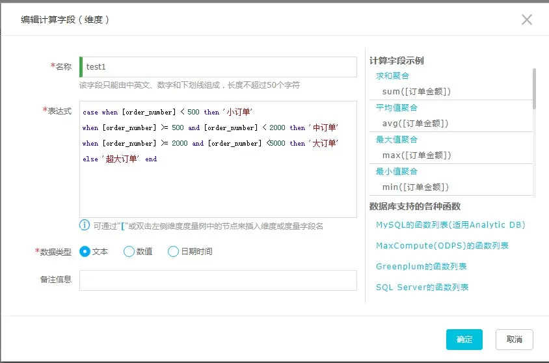
Task: Select the 数值 data type radio button
Action: [x=129, y=251]
